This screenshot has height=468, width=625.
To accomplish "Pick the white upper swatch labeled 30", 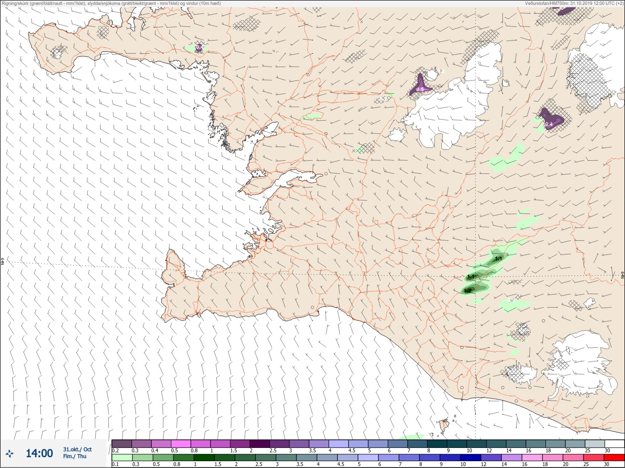I will pyautogui.click(x=614, y=444).
